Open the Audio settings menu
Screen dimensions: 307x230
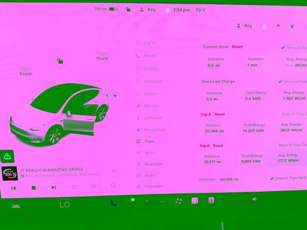146,175
